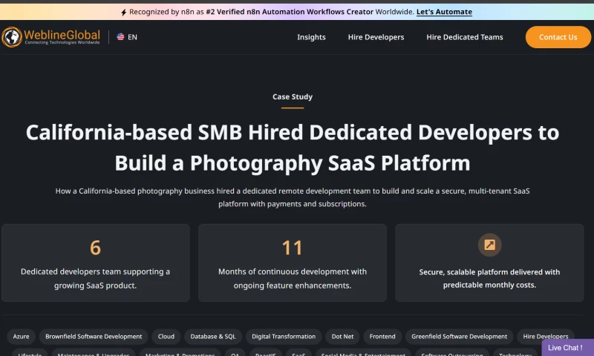
Task: Follow the Let's Automate link
Action: pyautogui.click(x=444, y=12)
